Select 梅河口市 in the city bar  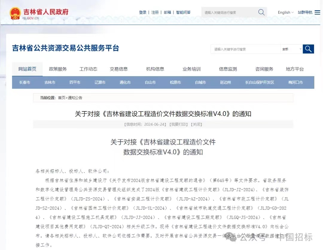click(295, 82)
